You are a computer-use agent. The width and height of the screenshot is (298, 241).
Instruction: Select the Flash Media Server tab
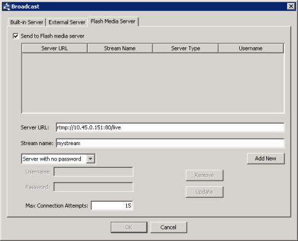pyautogui.click(x=113, y=22)
